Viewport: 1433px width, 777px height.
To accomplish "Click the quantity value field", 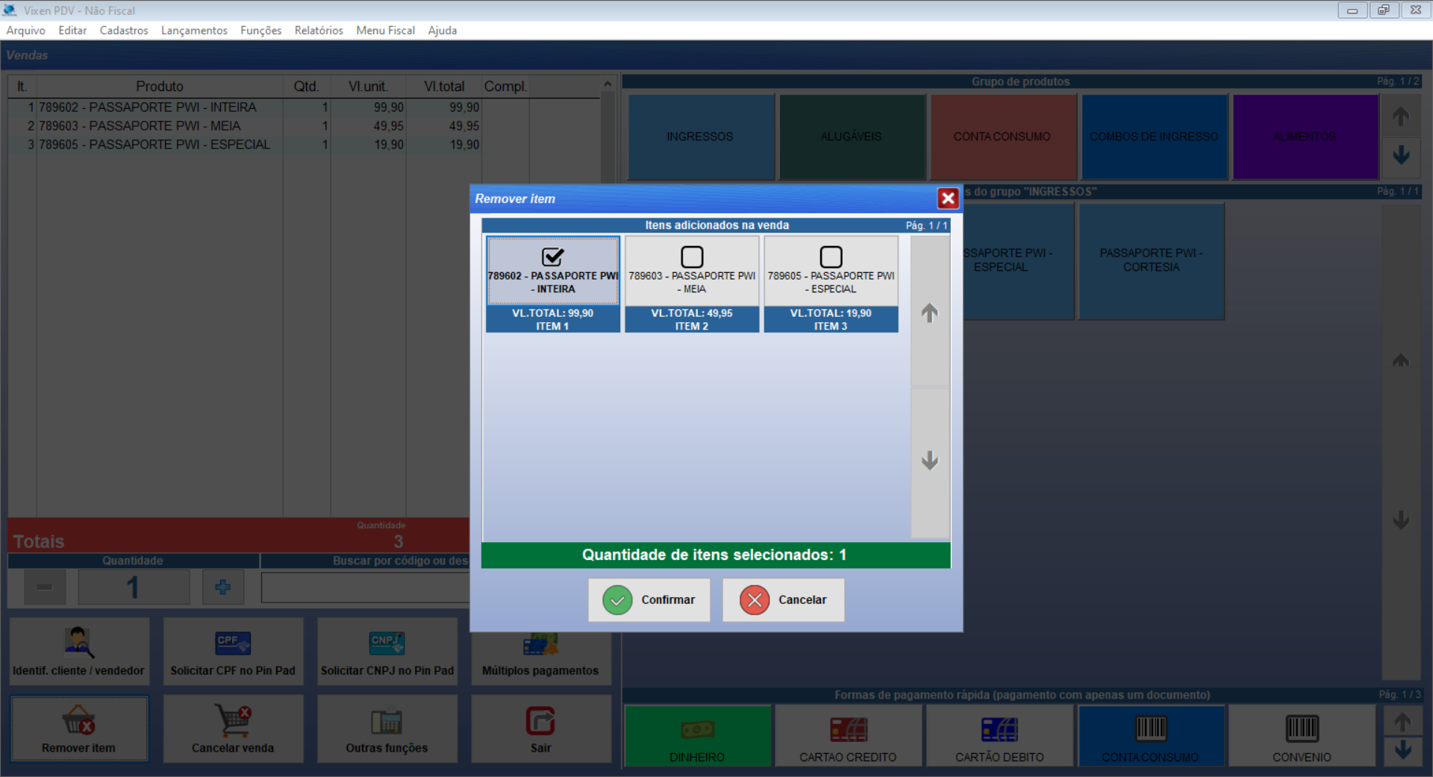I will coord(134,587).
